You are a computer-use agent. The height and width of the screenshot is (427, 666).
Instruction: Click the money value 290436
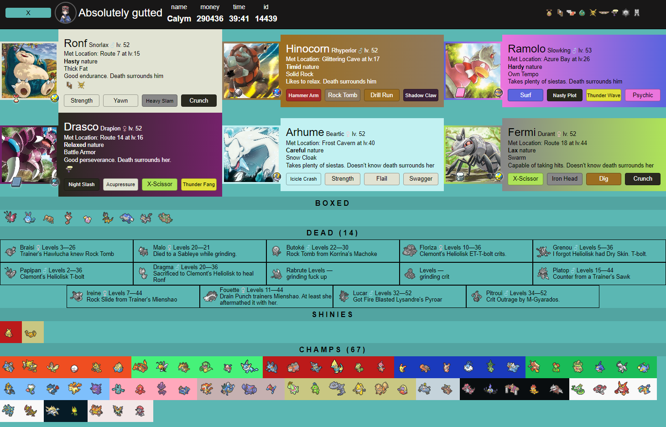(x=210, y=19)
